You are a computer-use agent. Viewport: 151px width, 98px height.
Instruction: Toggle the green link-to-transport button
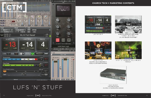point(33,54)
